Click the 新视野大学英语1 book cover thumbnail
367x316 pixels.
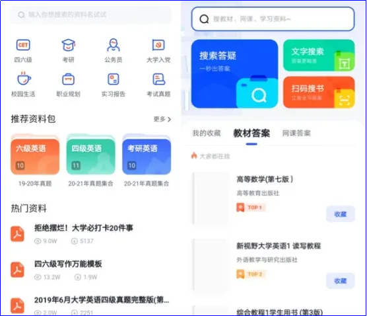tap(211, 265)
